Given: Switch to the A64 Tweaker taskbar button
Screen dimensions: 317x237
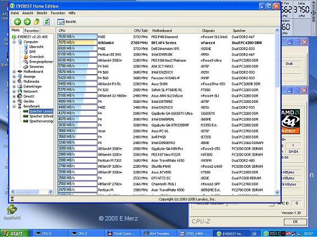Looking at the screenshot, I should [x=158, y=234].
